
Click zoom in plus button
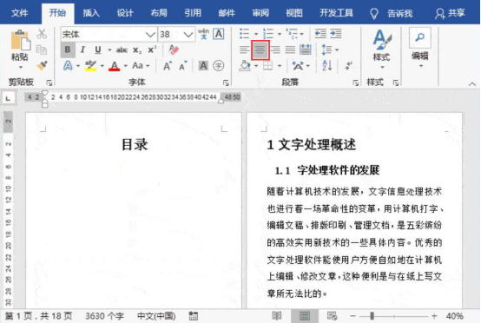click(434, 316)
